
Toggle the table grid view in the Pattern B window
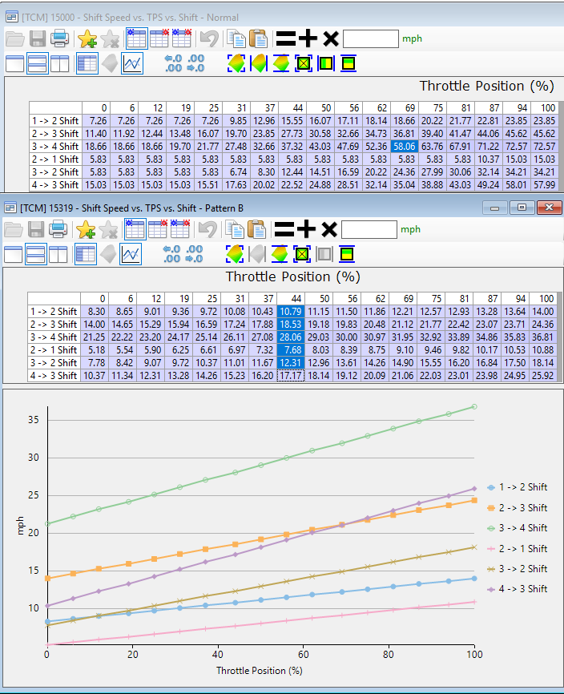(x=85, y=255)
